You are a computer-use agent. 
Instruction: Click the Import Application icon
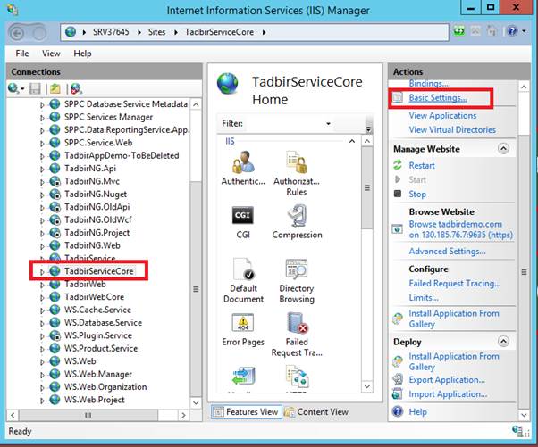point(398,393)
